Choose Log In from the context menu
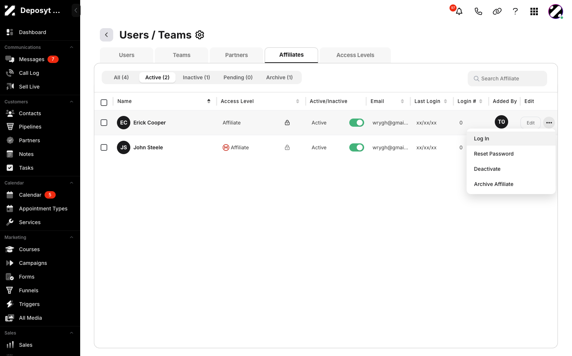 pyautogui.click(x=511, y=139)
